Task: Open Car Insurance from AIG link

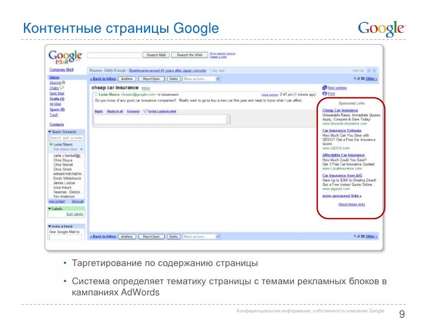Action: coord(343,175)
